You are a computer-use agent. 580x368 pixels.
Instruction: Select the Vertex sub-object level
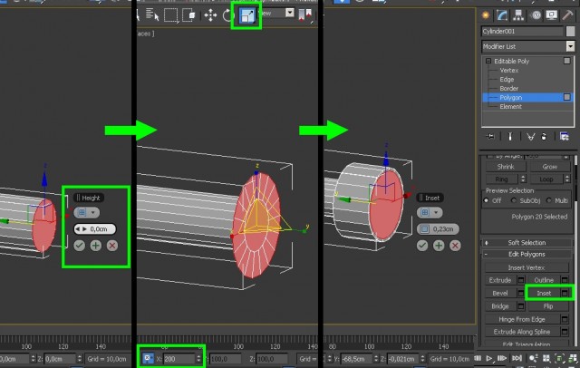[508, 71]
